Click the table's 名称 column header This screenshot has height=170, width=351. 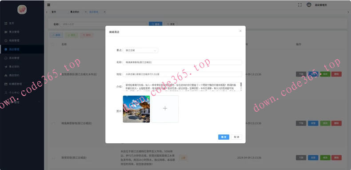[64, 45]
